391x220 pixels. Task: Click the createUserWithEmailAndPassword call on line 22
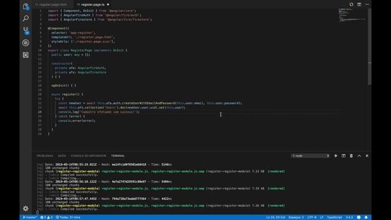pos(148,103)
